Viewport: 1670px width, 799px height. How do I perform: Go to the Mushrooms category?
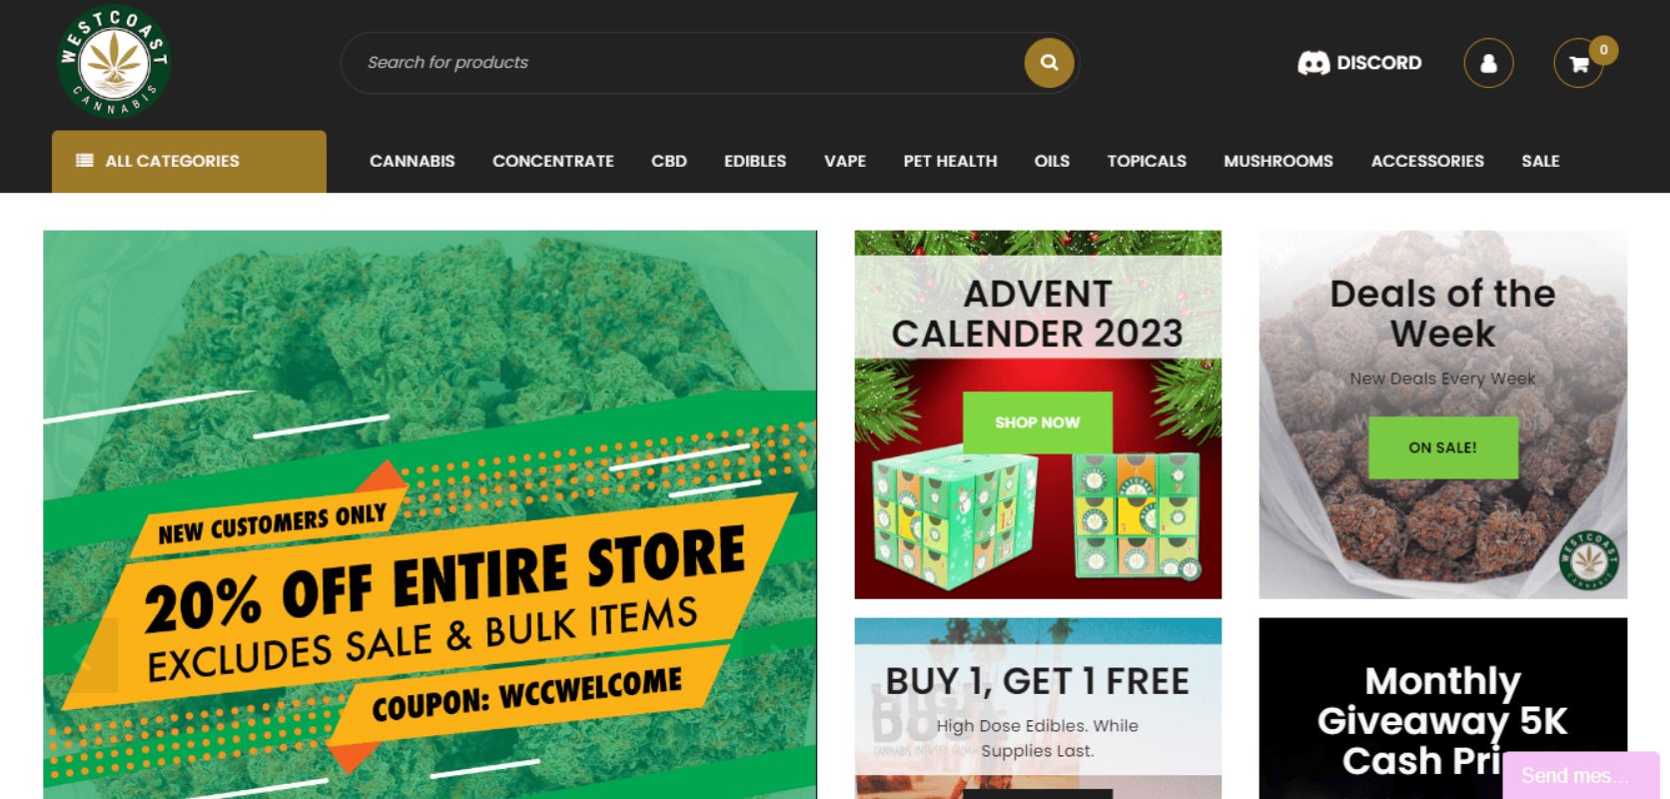pos(1277,161)
